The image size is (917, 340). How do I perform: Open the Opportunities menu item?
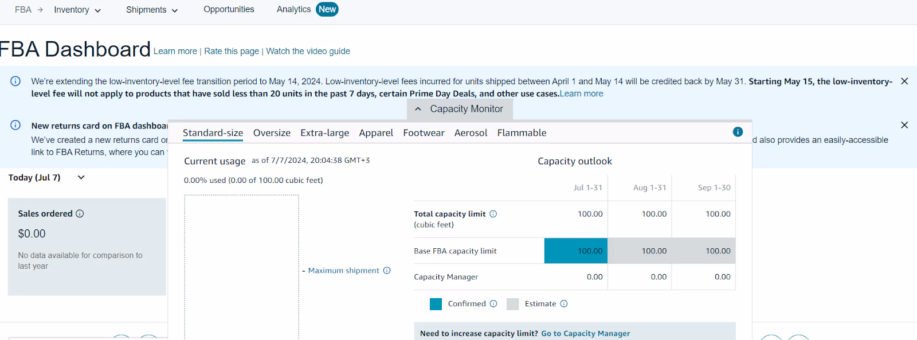[229, 9]
